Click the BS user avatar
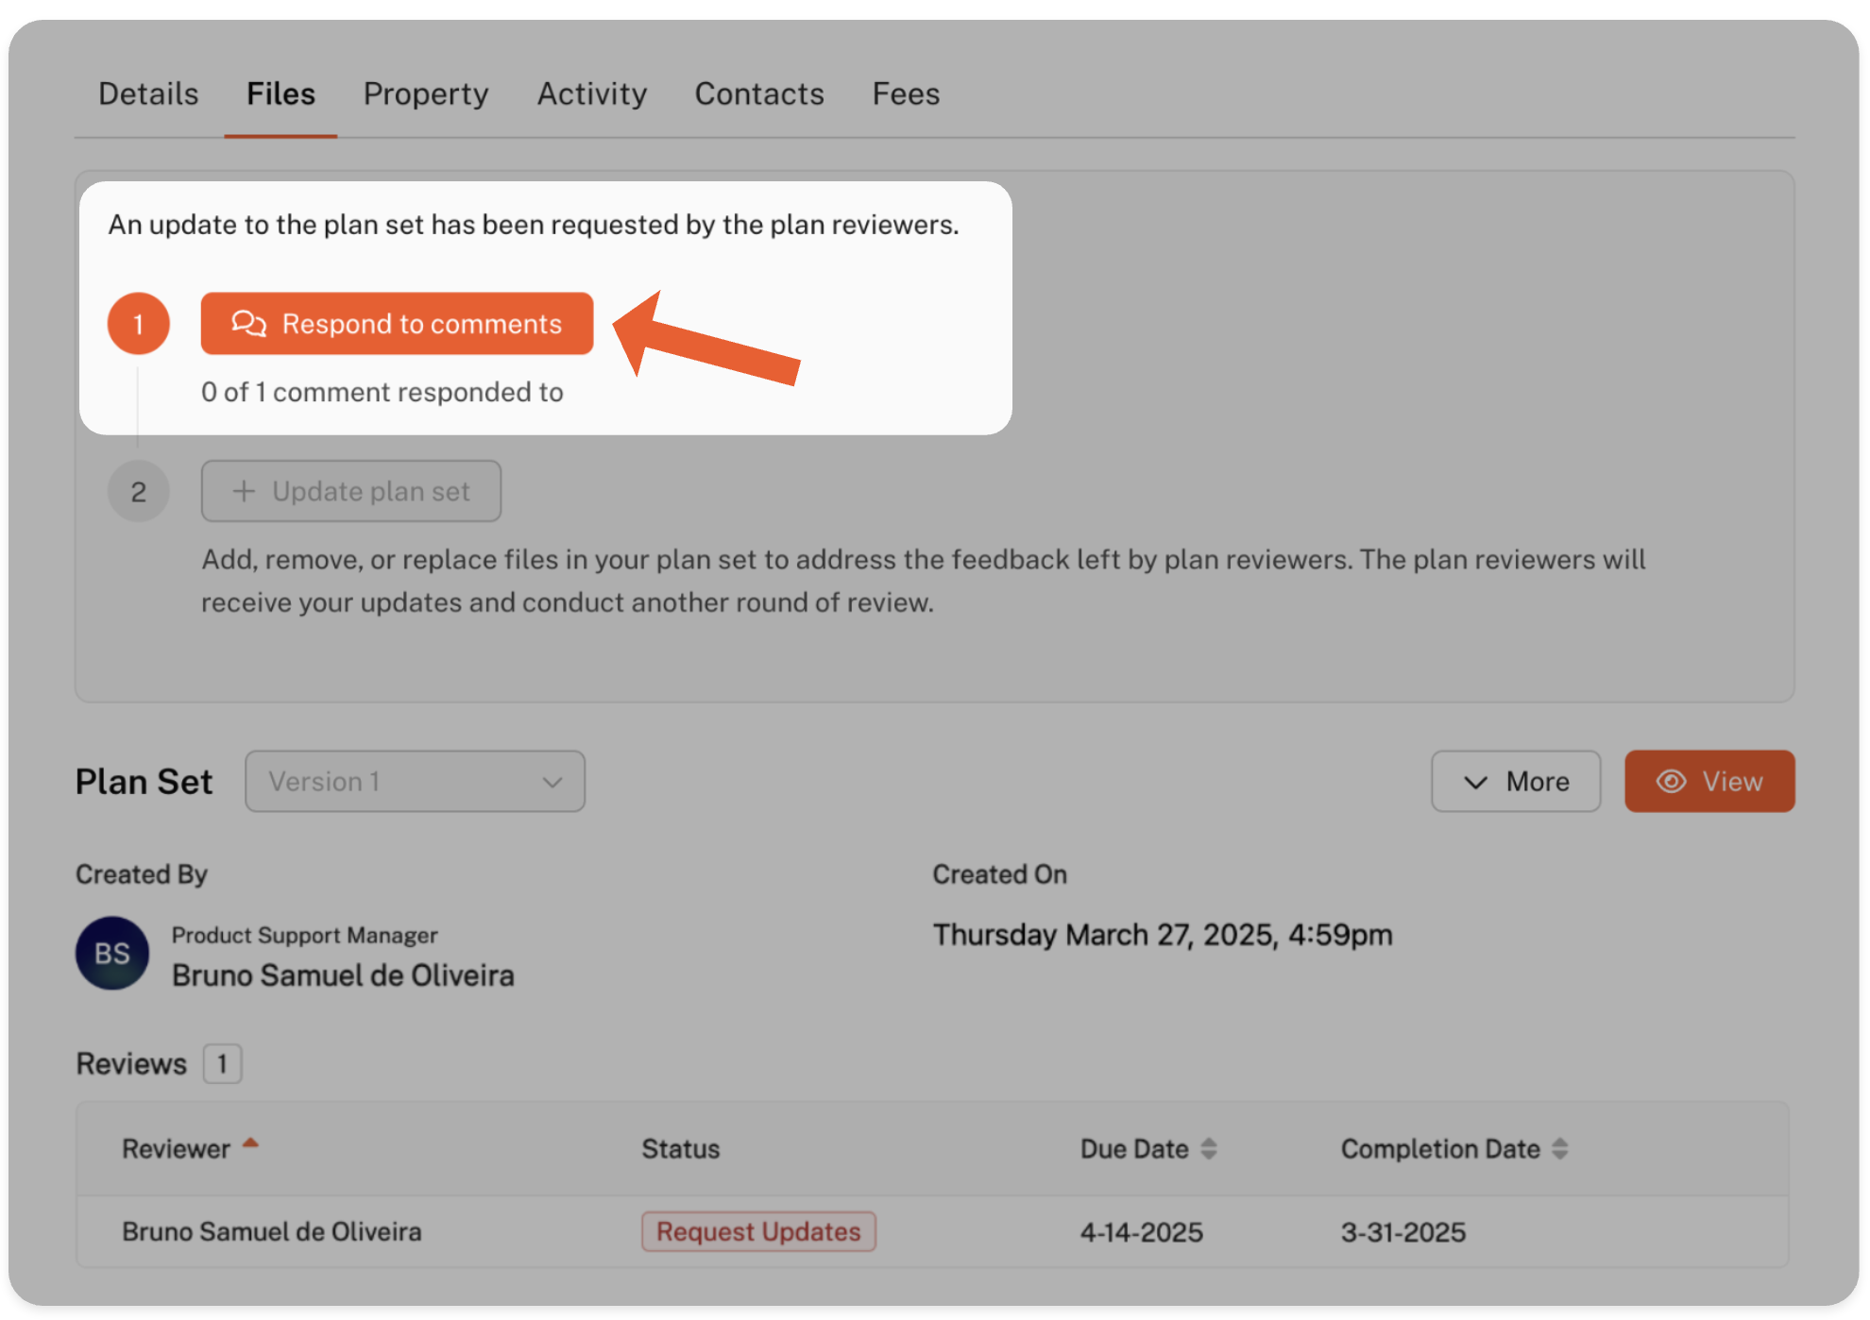The width and height of the screenshot is (1870, 1320). [112, 954]
